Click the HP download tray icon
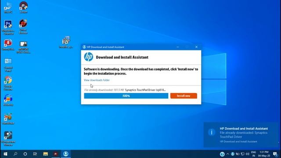This screenshot has width=281, height=158. pos(233,154)
